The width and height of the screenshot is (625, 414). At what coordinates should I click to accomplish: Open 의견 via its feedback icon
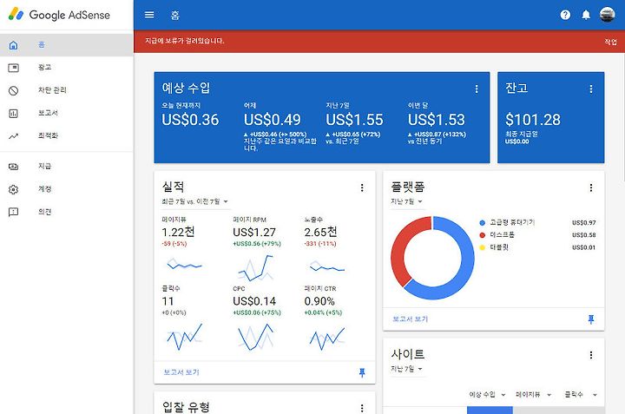tap(14, 212)
